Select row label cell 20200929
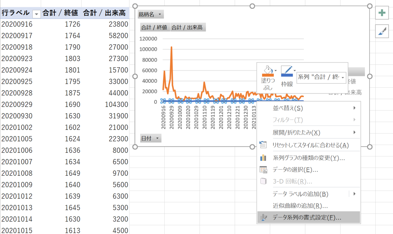 [17, 104]
